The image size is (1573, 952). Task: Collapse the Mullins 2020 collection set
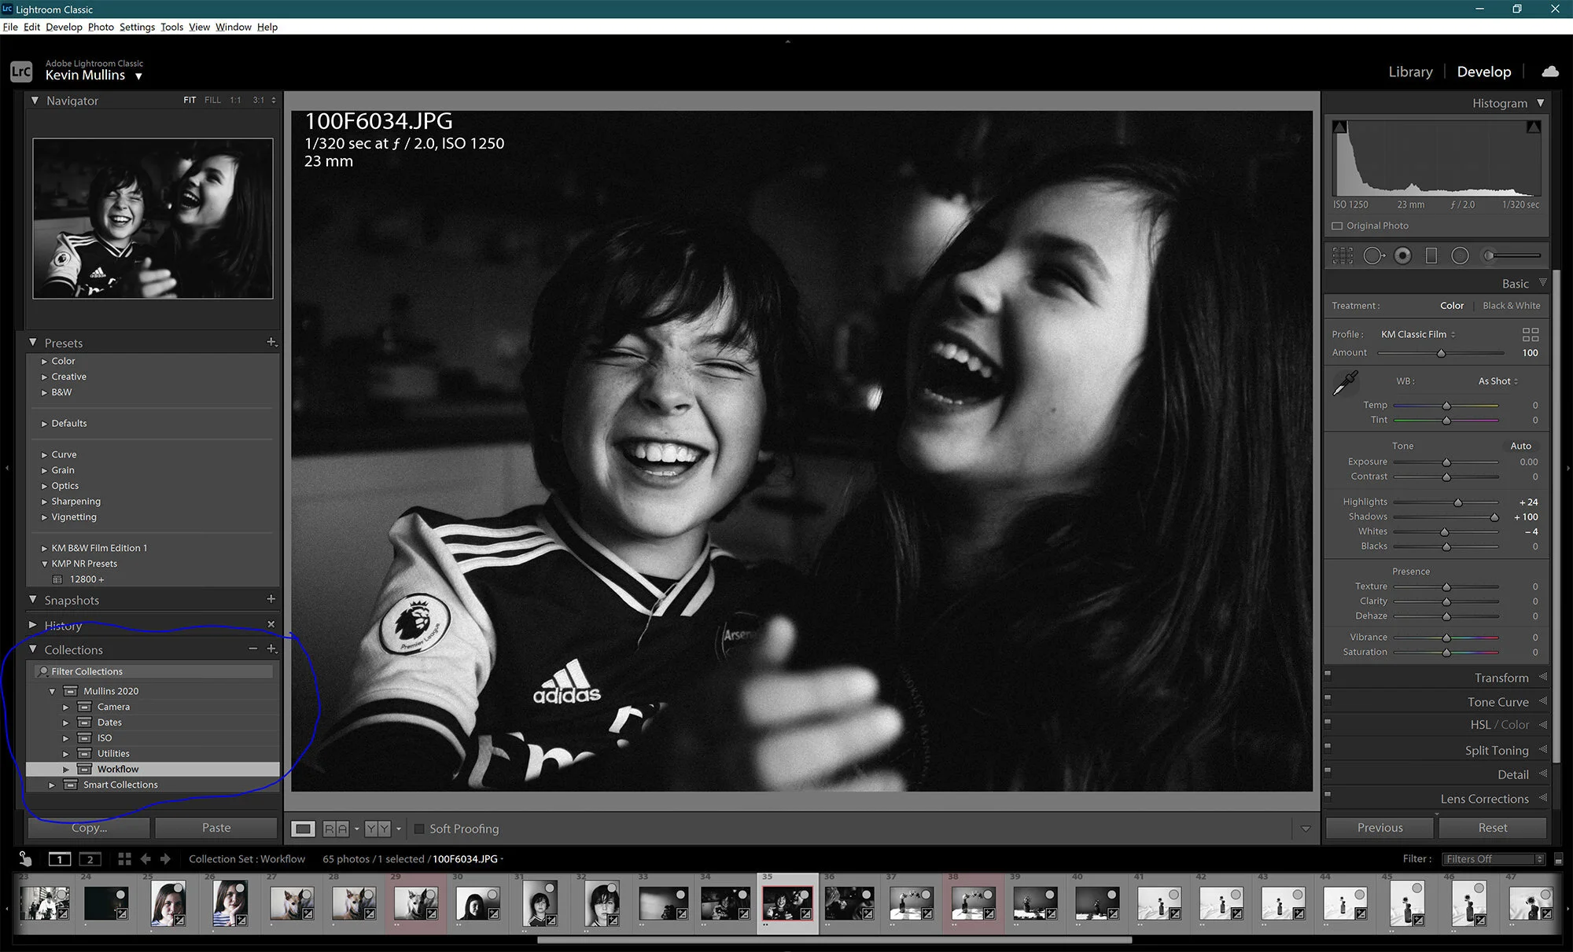pos(53,690)
